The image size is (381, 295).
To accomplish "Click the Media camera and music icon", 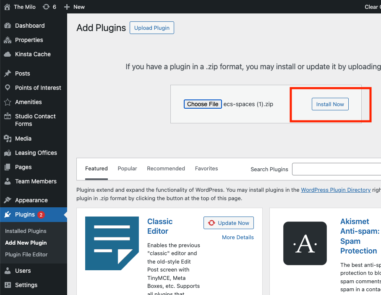I will click(x=8, y=138).
